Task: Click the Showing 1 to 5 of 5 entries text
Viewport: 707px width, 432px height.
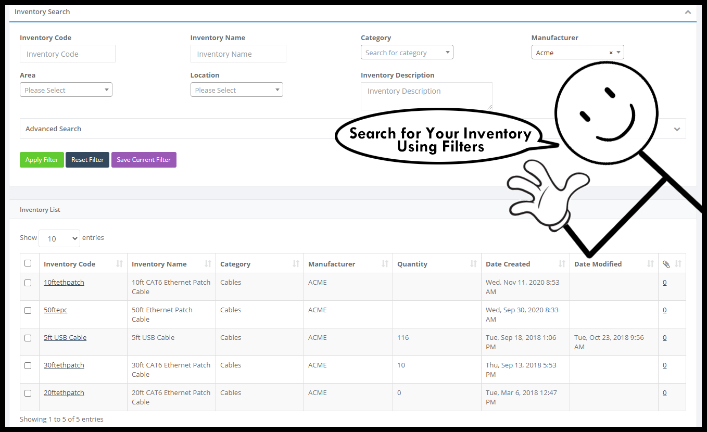Action: coord(61,420)
